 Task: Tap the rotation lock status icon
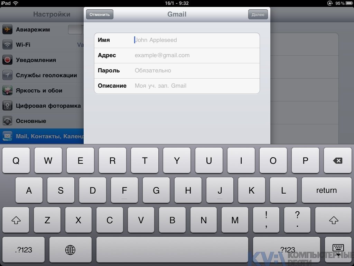(330, 3)
